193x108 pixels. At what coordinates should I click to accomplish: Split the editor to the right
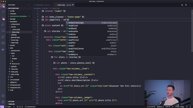tap(186, 5)
